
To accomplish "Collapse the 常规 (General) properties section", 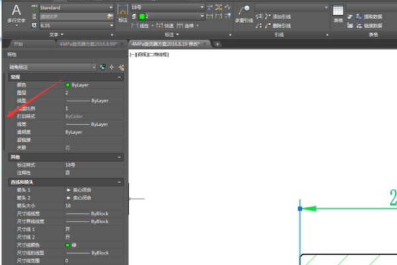I will point(119,77).
